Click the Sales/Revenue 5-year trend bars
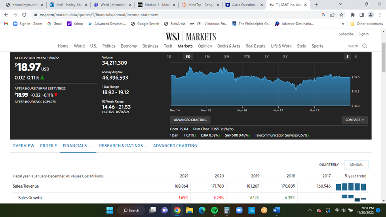The image size is (386, 217). tap(351, 187)
